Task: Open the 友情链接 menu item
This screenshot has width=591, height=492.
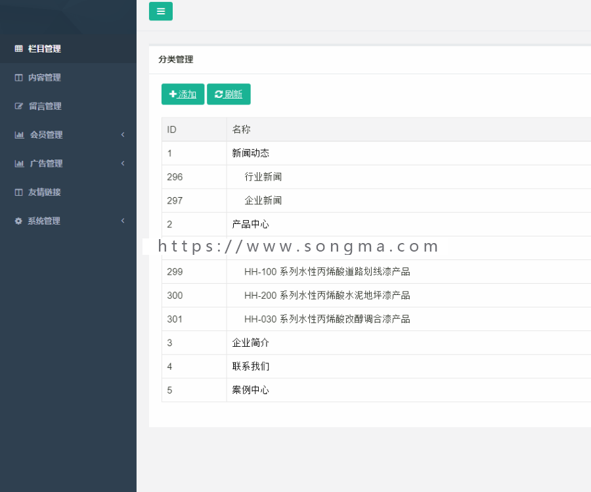Action: pyautogui.click(x=68, y=192)
